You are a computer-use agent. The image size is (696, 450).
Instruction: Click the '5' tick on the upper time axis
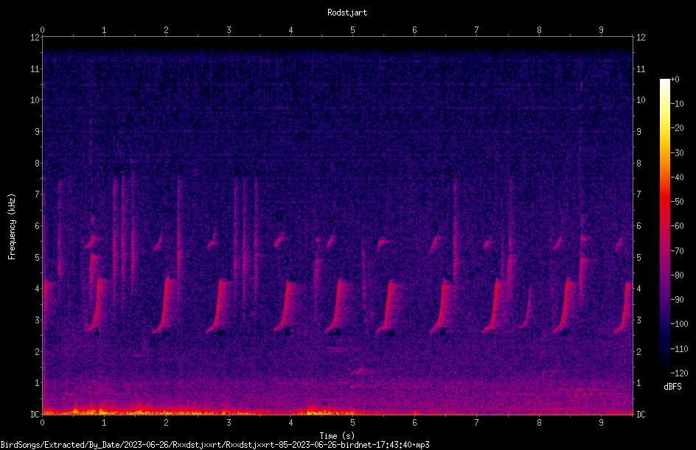click(353, 30)
